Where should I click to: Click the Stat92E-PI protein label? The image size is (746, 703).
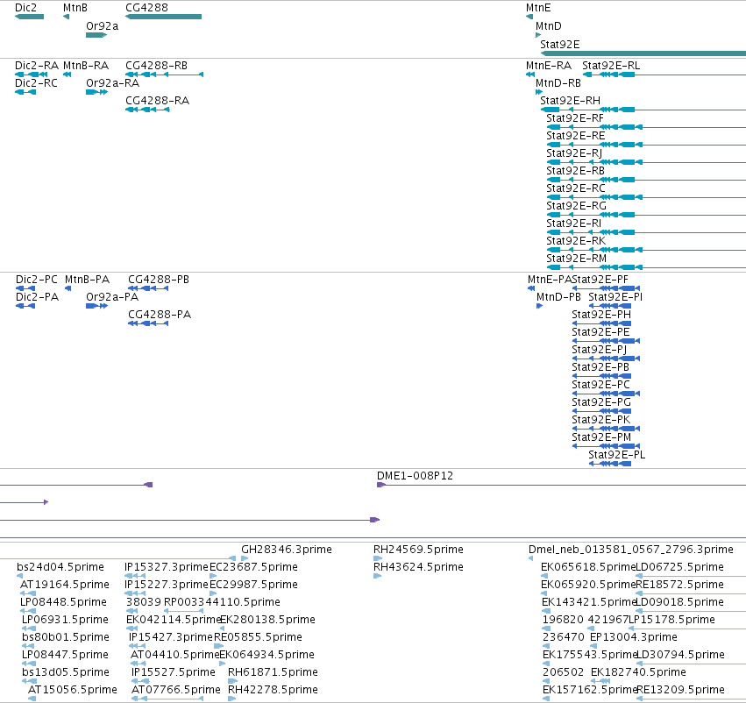click(x=615, y=297)
